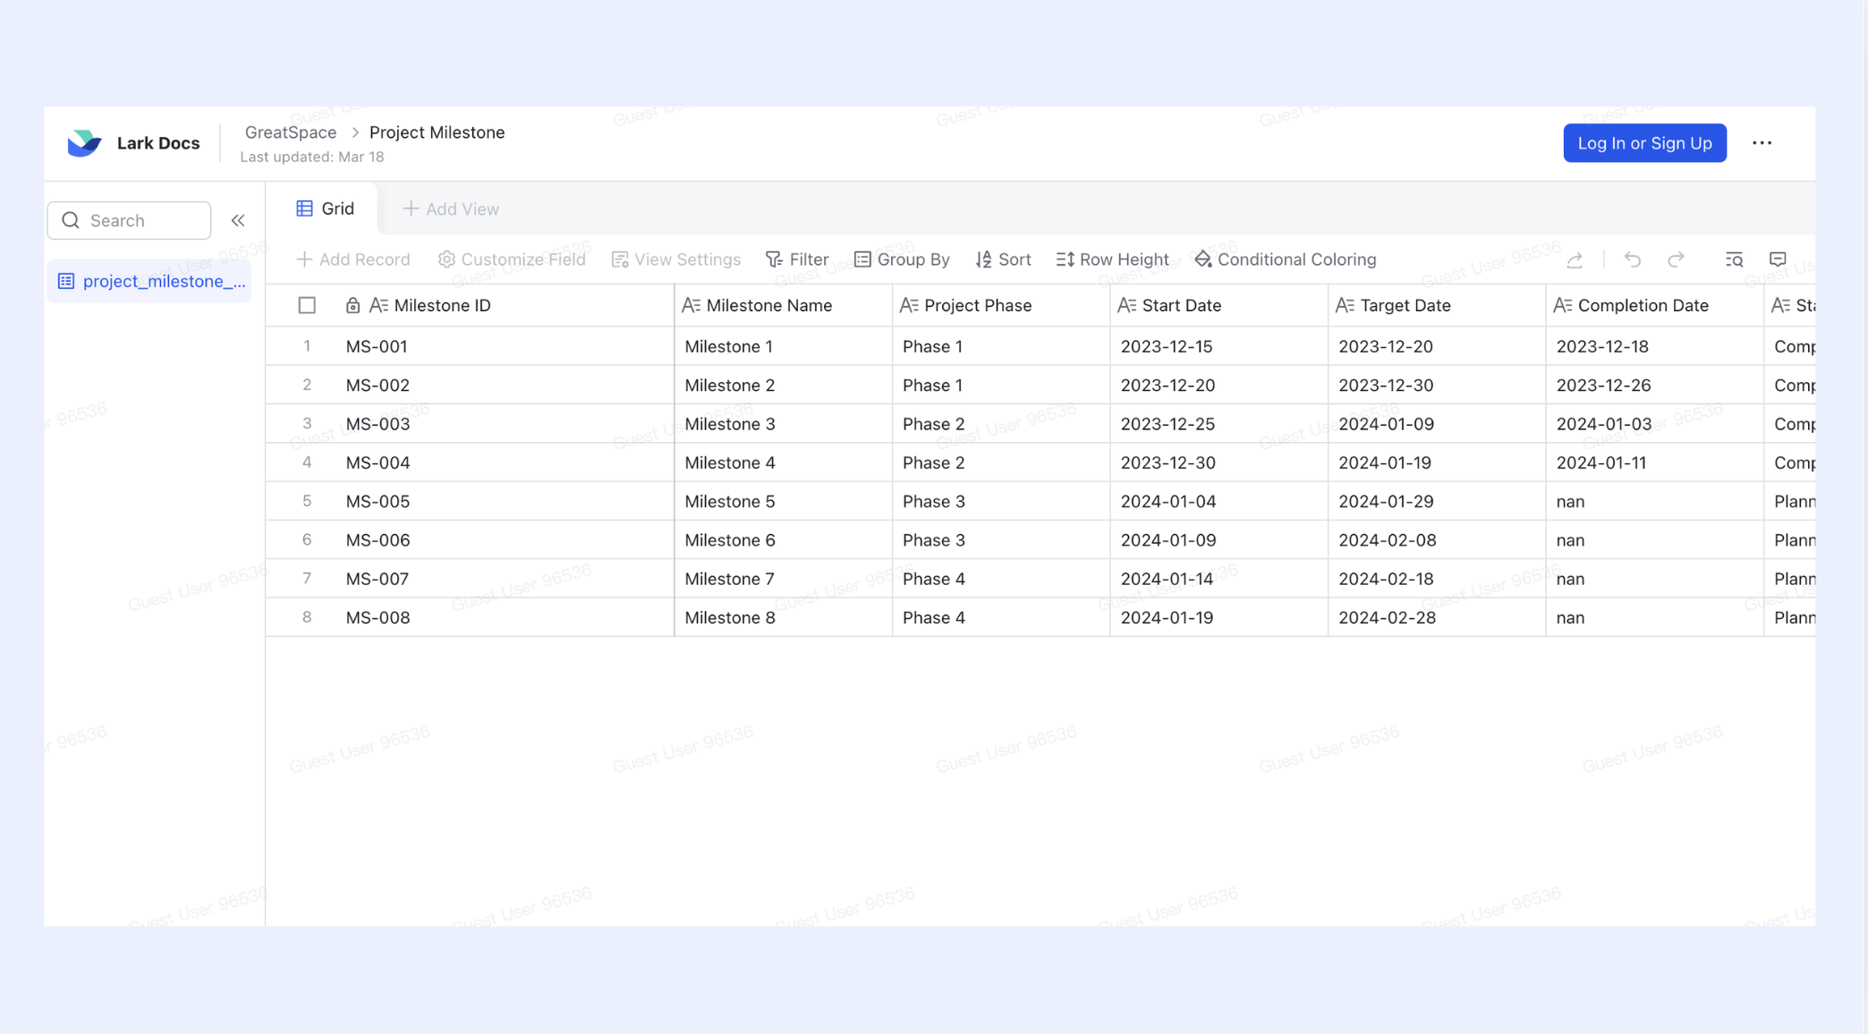Image resolution: width=1868 pixels, height=1034 pixels.
Task: Open the project_milestone table in sidebar
Action: click(149, 281)
